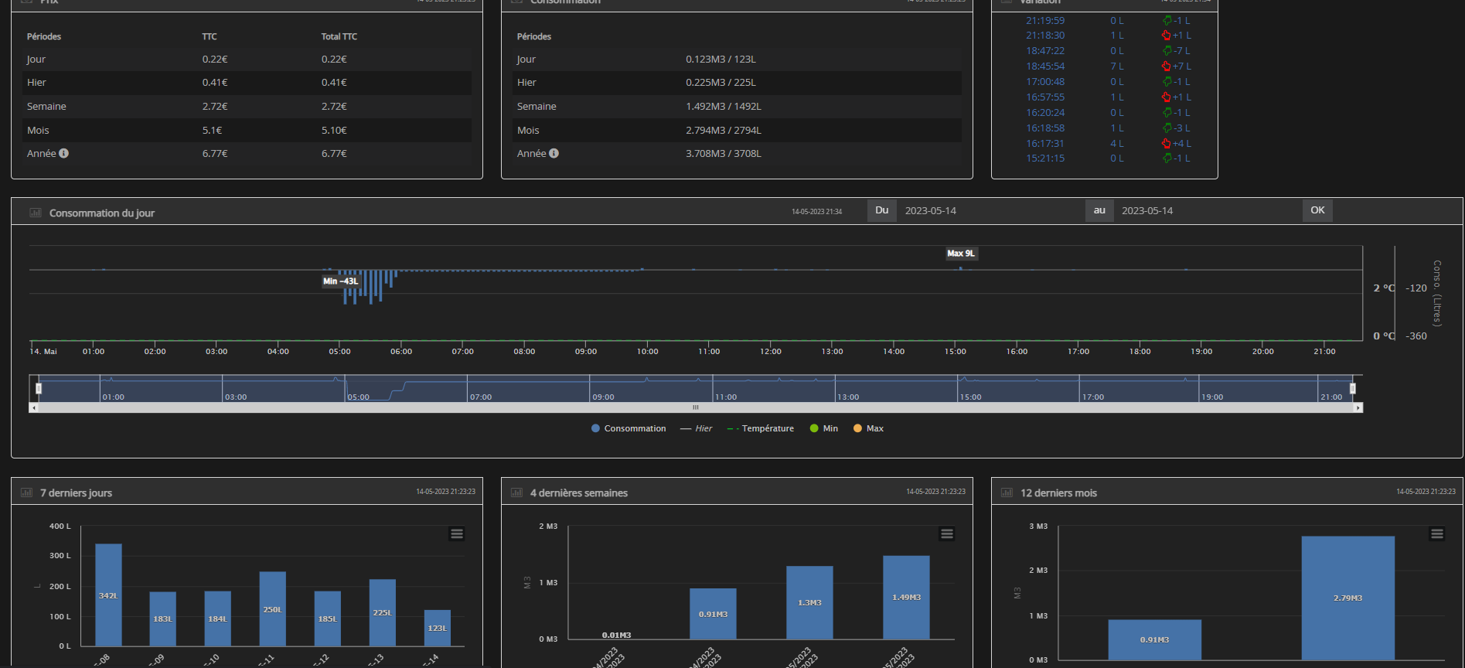Click chart icon beside 4 dernières semaines title
This screenshot has height=668, width=1465.
click(516, 492)
